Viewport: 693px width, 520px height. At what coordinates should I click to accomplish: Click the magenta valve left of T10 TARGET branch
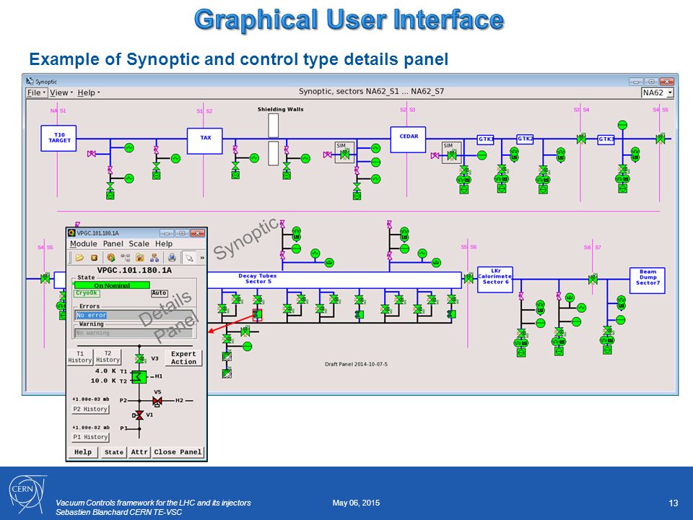[x=92, y=154]
